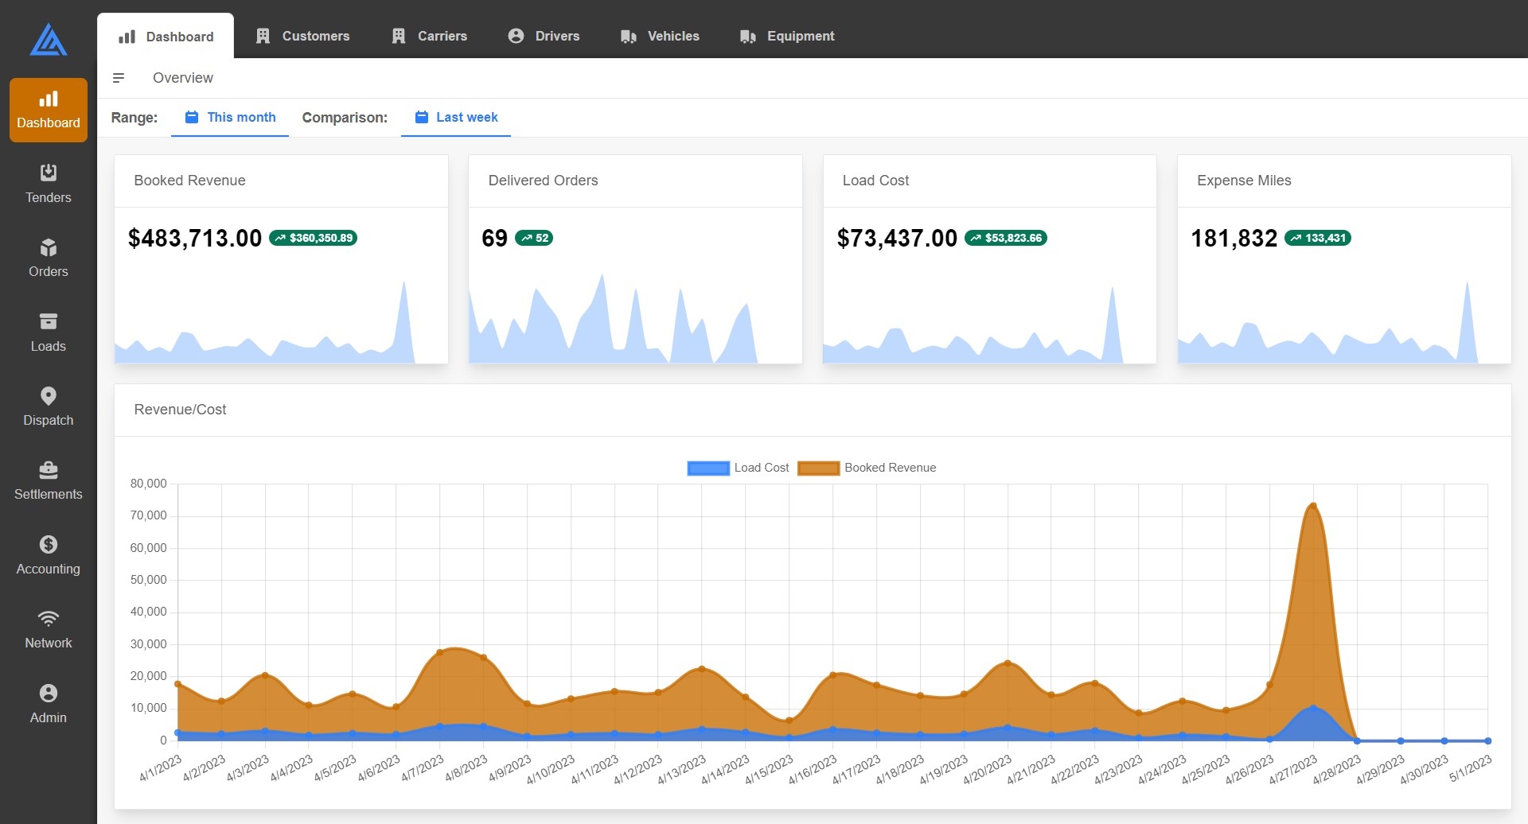Click the Load Cost sparkline chart
This screenshot has width=1528, height=824.
pos(989,324)
